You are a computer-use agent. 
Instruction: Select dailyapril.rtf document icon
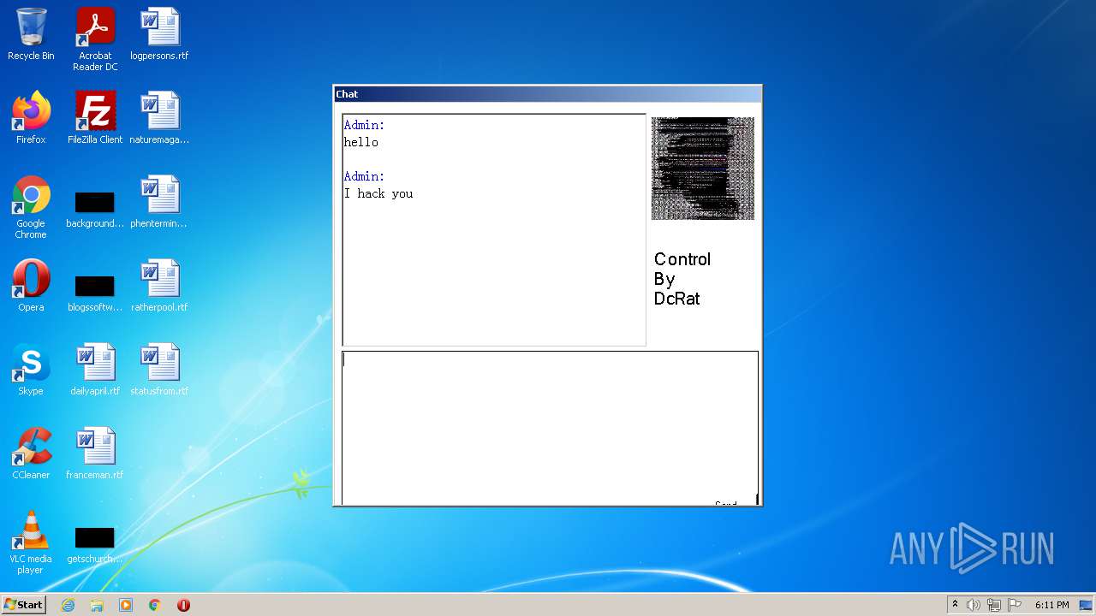[95, 370]
